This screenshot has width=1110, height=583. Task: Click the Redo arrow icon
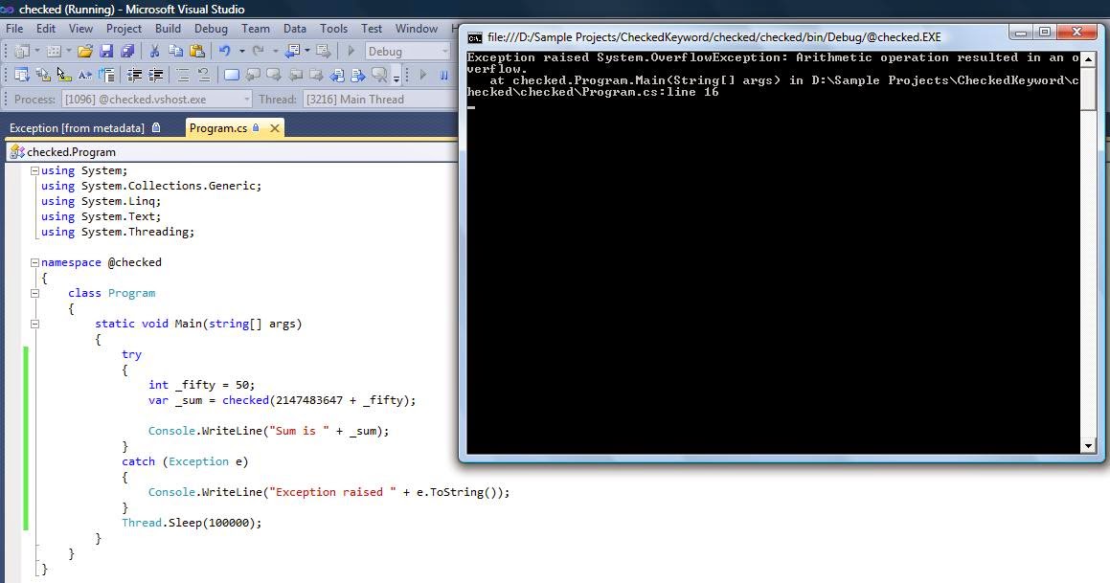coord(259,51)
